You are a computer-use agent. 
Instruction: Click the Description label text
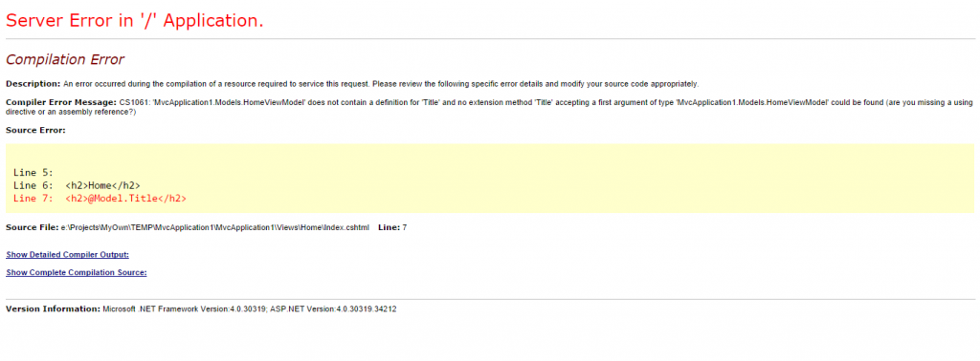[x=33, y=83]
